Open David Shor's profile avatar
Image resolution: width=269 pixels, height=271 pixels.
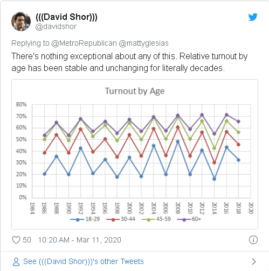click(x=21, y=22)
